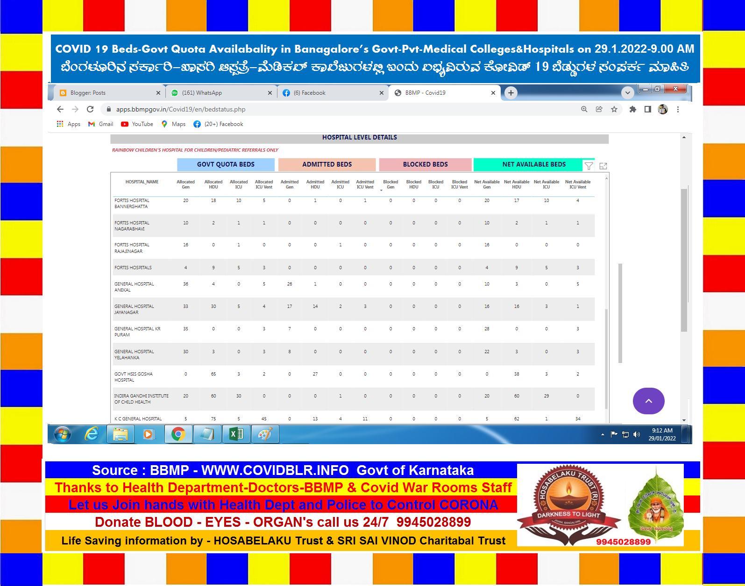745x586 pixels.
Task: Go forward in browser history
Action: pyautogui.click(x=75, y=109)
